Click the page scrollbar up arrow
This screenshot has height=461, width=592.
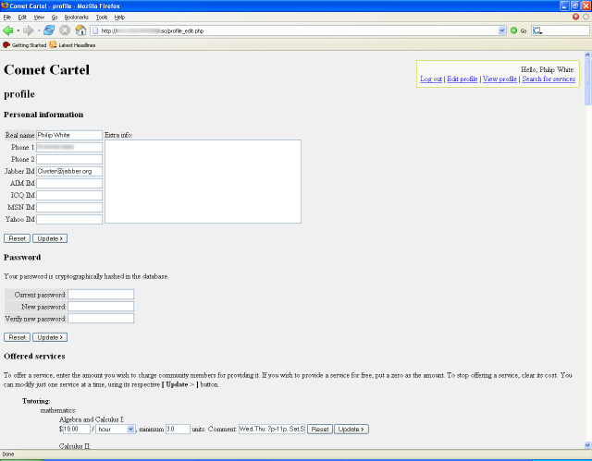[587, 55]
